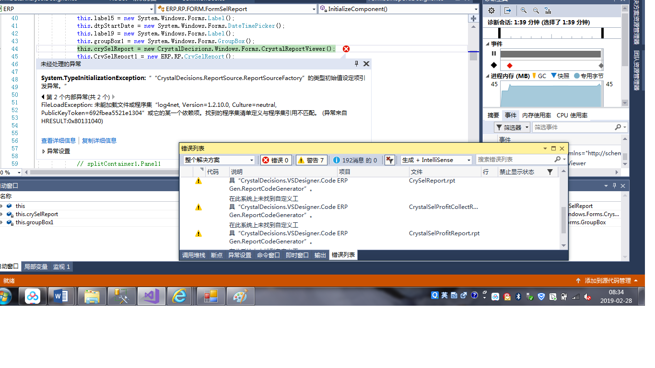
Task: Zoom out on the diagnostics timeline
Action: (x=536, y=11)
